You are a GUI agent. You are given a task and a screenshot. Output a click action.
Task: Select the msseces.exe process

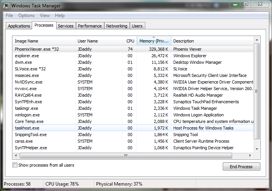[x=133, y=75]
